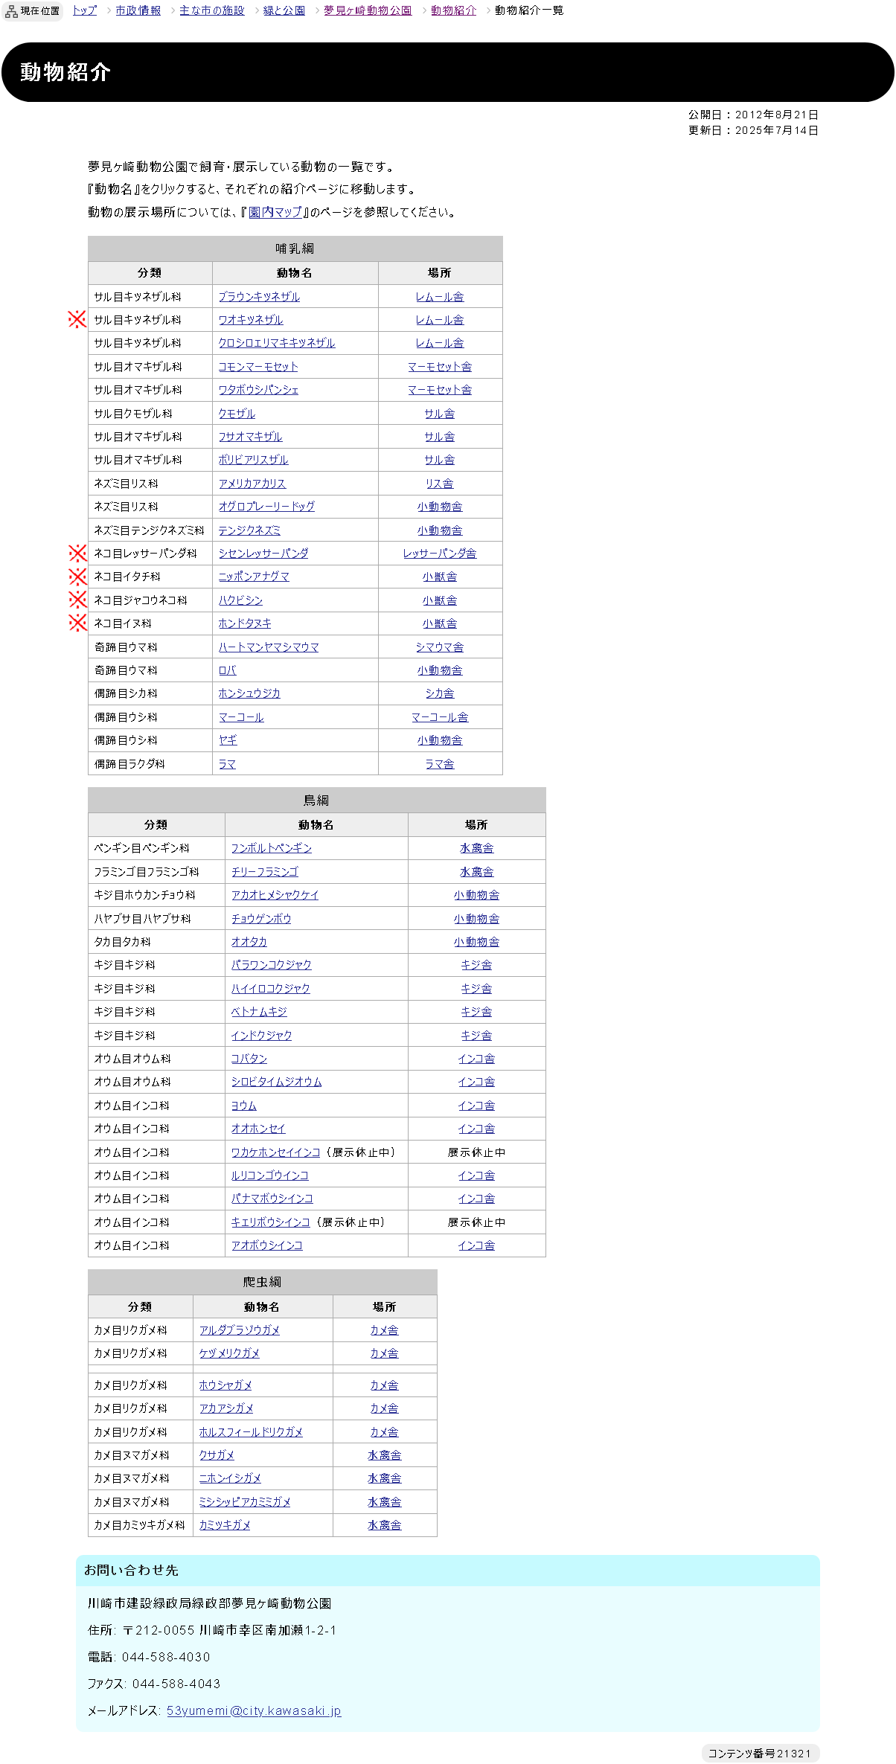The height and width of the screenshot is (1764, 896).
Task: Click the red ※ mark beside ワオキツネザル row
Action: (77, 319)
